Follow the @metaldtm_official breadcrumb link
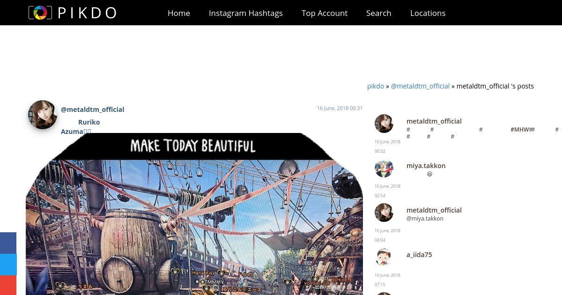 [420, 86]
